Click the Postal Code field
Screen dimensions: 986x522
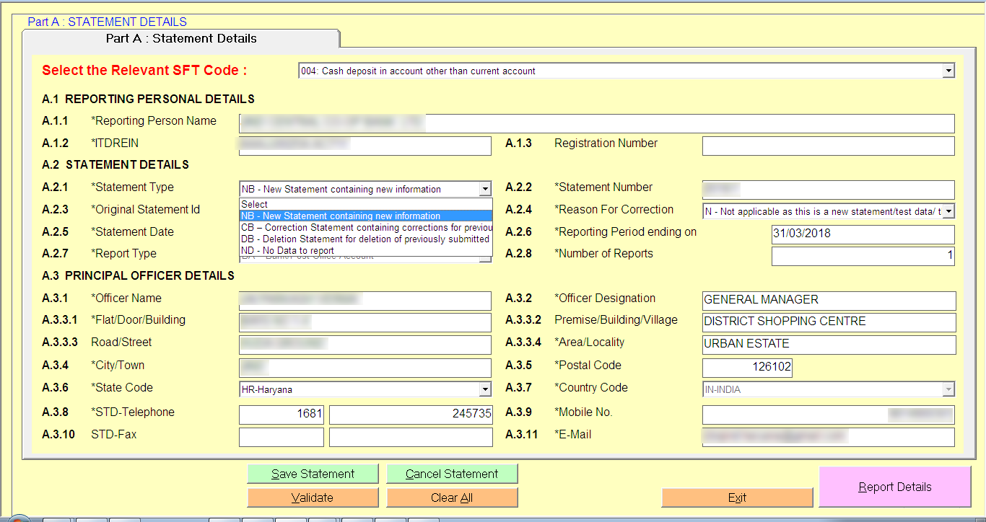pyautogui.click(x=747, y=367)
